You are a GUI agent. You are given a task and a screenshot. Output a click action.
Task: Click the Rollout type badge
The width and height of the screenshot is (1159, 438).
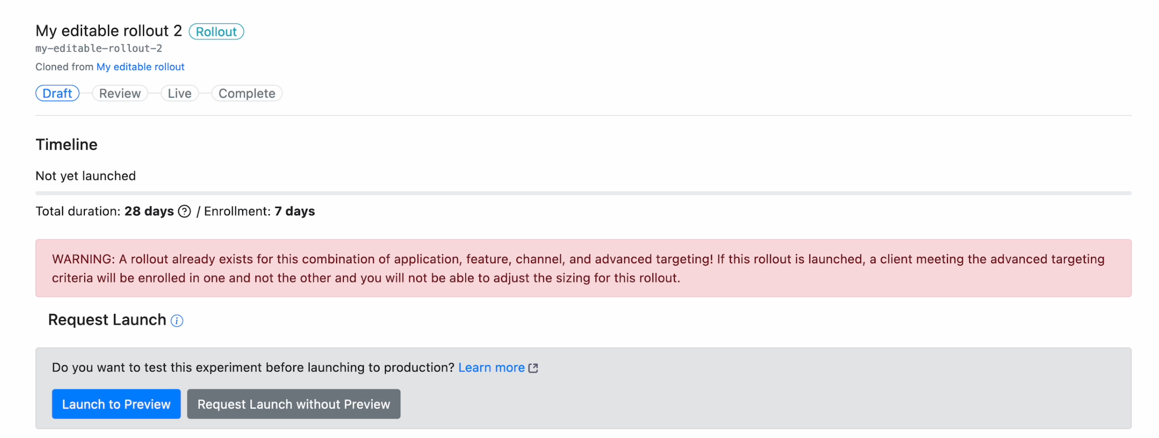click(216, 32)
